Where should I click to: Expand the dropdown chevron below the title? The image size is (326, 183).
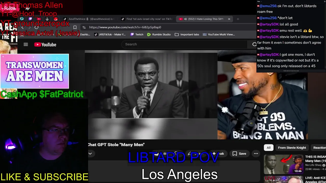point(90,154)
